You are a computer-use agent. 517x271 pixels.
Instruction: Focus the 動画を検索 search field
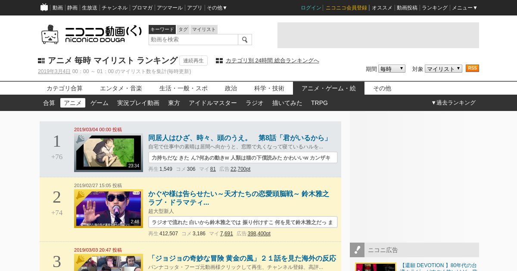[193, 40]
